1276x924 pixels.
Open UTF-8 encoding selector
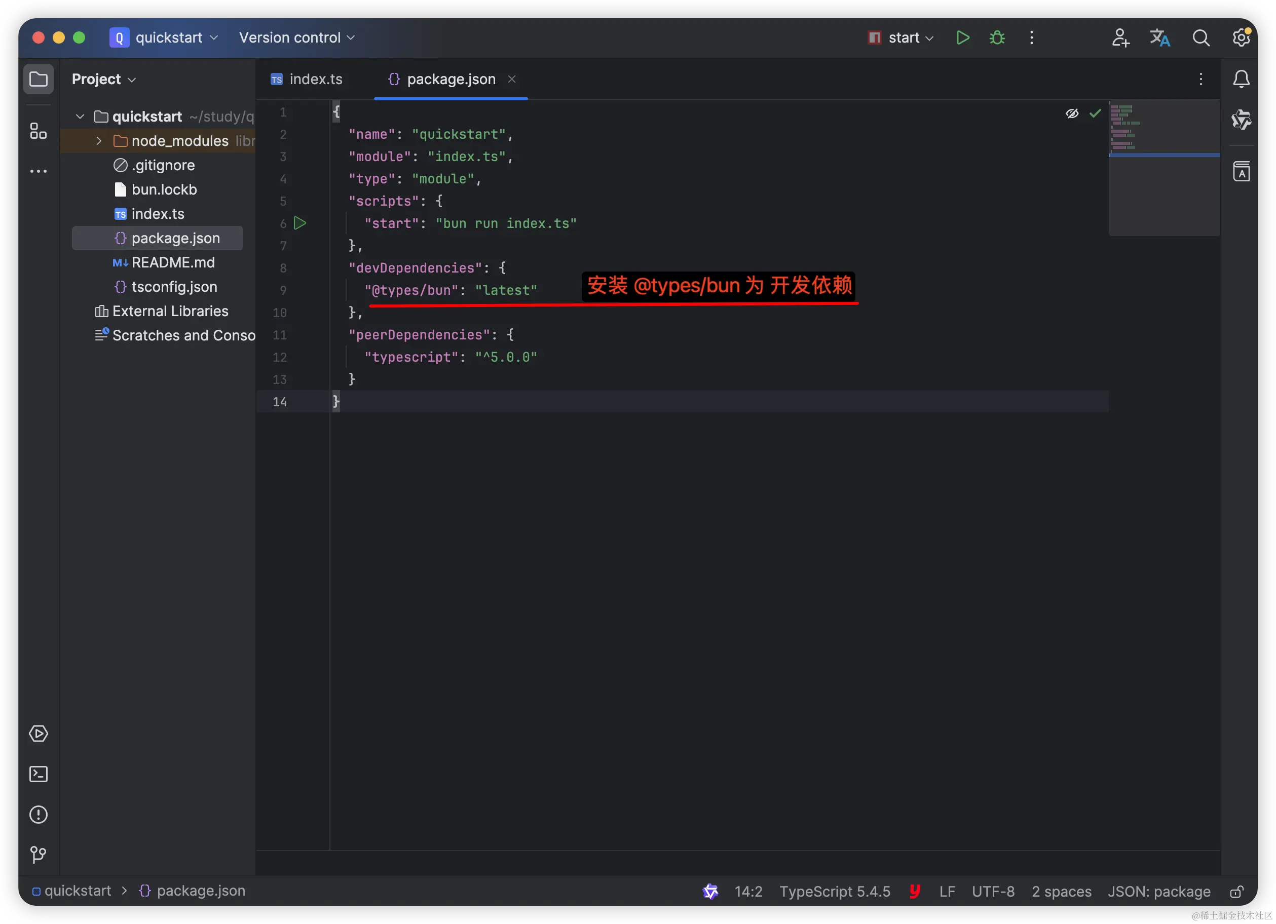click(993, 892)
